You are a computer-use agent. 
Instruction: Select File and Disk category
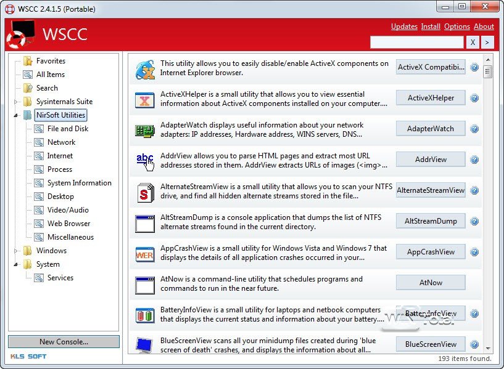[68, 129]
